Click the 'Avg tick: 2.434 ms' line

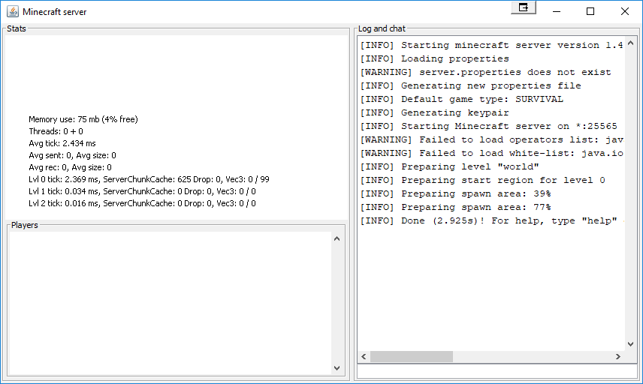pyautogui.click(x=62, y=143)
